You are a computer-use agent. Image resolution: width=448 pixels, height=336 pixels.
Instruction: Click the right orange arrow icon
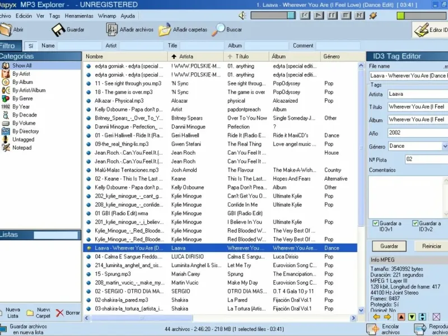point(388,316)
